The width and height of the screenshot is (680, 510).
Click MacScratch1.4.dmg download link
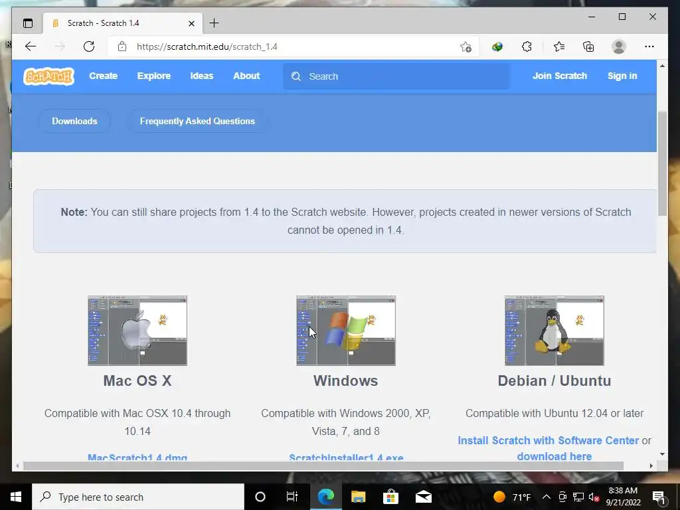137,457
